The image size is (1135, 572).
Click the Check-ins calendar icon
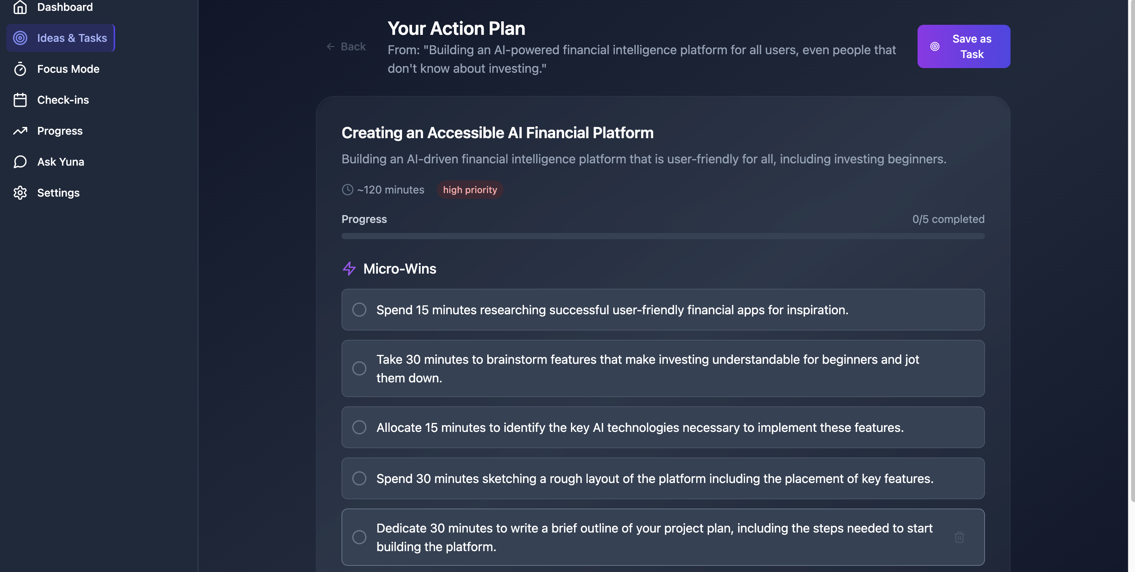[x=20, y=100]
